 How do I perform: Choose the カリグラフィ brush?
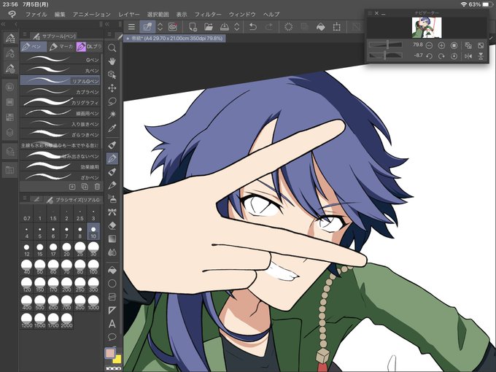click(60, 102)
